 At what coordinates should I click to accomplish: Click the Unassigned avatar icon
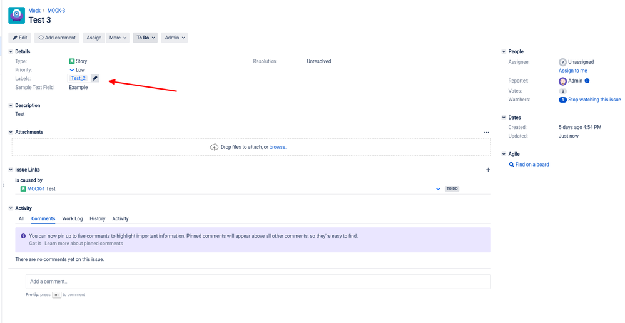click(x=562, y=62)
